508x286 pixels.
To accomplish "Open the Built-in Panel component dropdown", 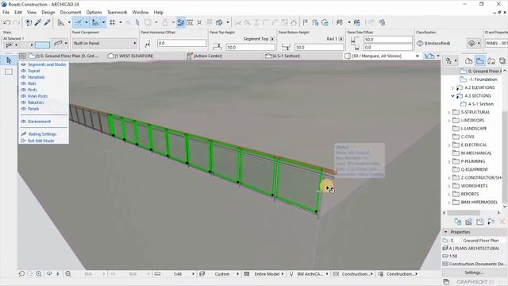I will (105, 43).
